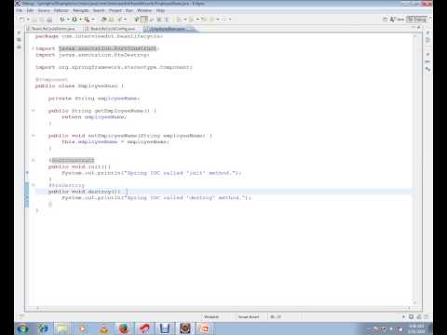This screenshot has height=335, width=447.
Task: Open Windows Explorer folder from the taskbar
Action: 63,328
